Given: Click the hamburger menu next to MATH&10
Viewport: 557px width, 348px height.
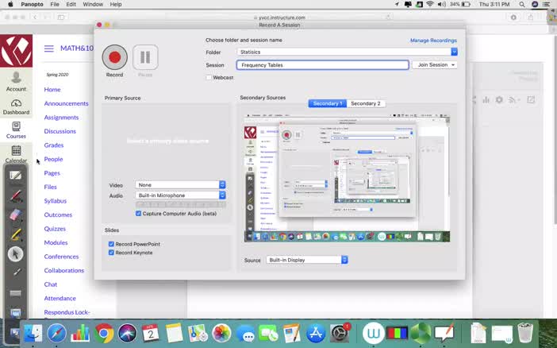Looking at the screenshot, I should coord(48,48).
